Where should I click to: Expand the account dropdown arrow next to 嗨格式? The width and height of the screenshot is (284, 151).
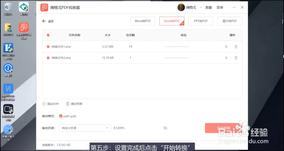click(x=201, y=8)
